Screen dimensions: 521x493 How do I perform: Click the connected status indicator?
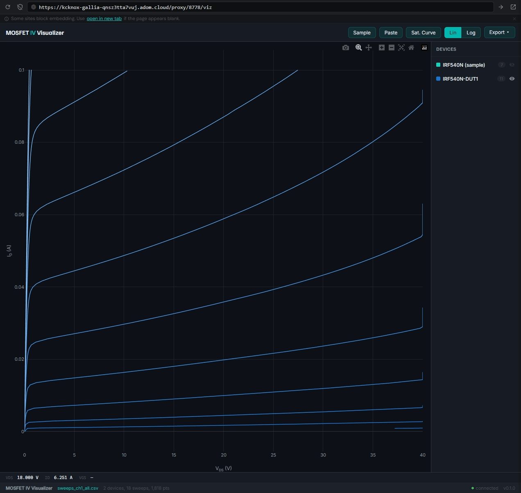click(485, 488)
